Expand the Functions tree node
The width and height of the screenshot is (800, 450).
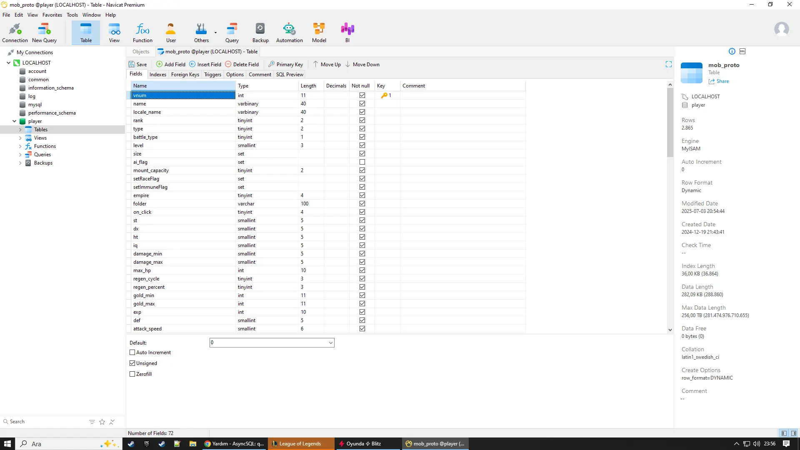[x=20, y=146]
